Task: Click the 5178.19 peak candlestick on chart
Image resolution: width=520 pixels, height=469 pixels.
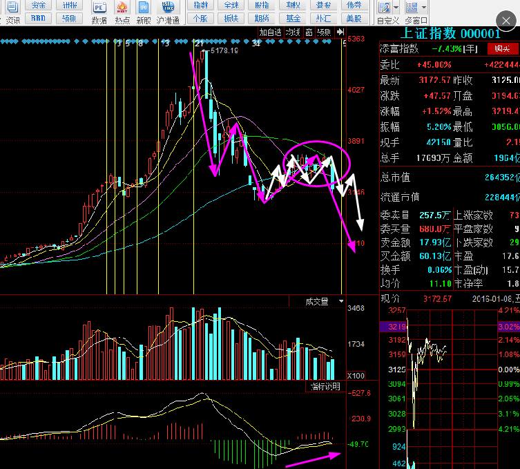Action: [204, 69]
